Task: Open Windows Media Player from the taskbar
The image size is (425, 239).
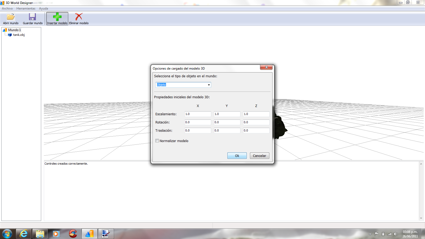Action: (56, 234)
